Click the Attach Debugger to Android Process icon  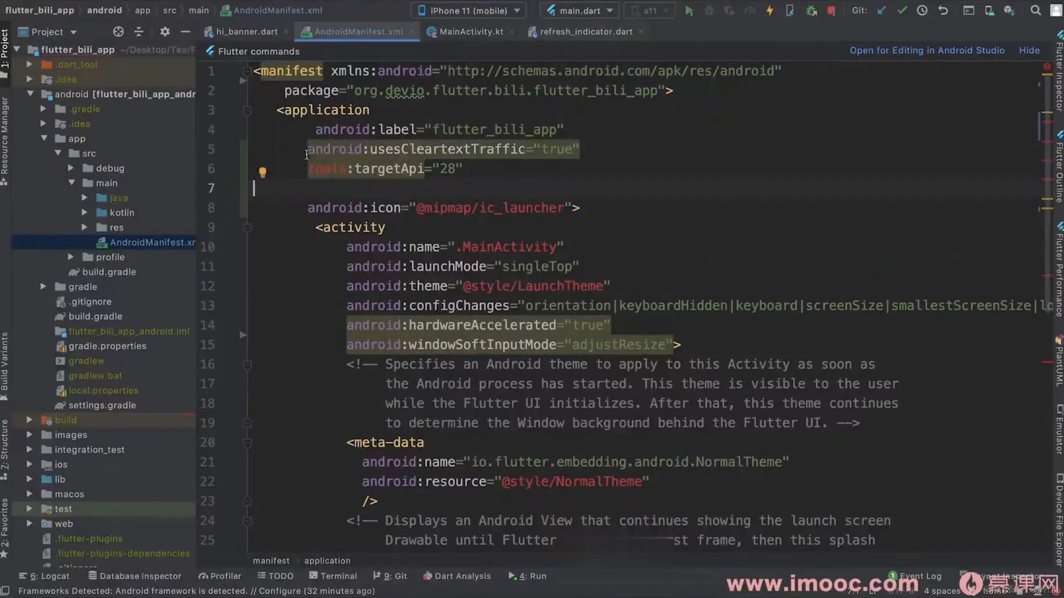pos(811,11)
